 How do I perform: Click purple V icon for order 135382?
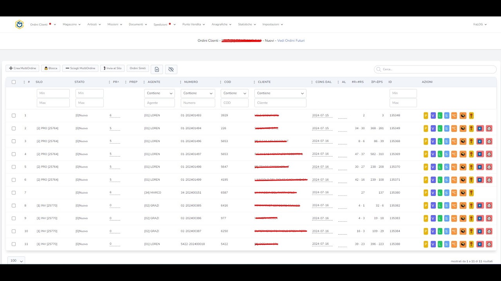click(x=433, y=206)
